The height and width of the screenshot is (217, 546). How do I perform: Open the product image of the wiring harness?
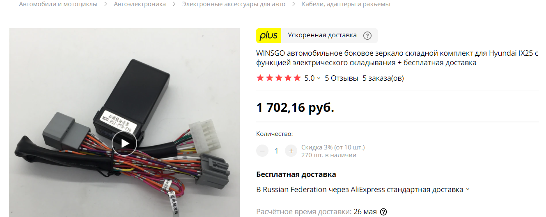[124, 122]
